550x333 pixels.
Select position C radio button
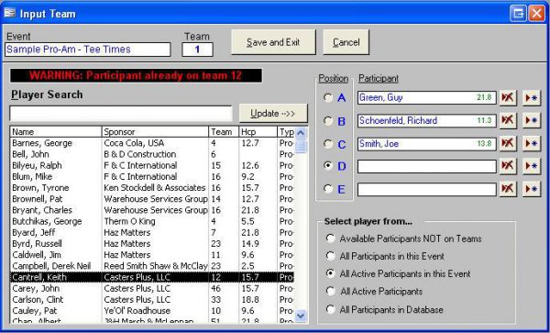[328, 144]
